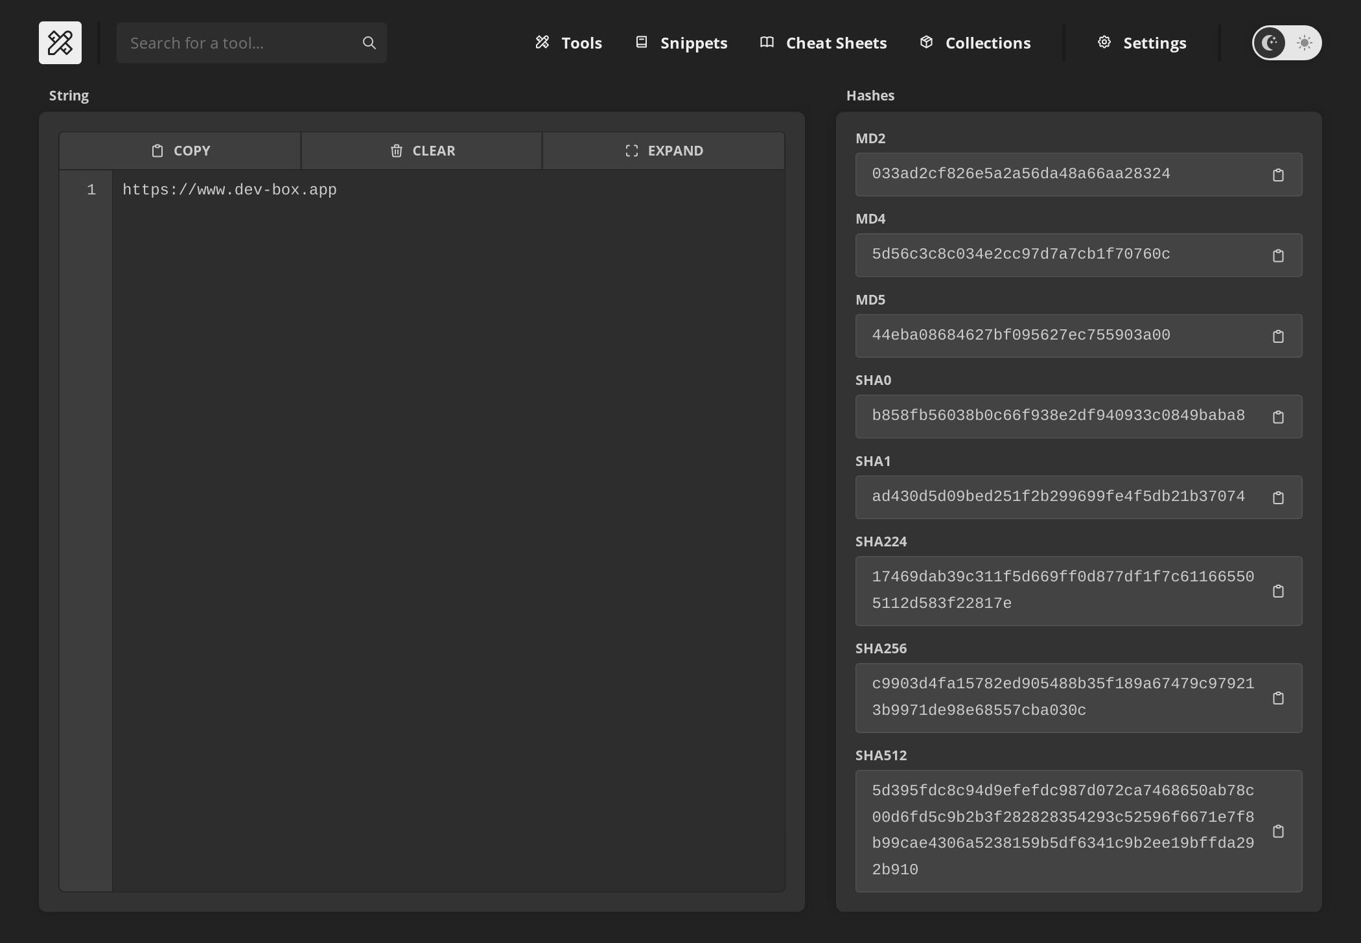Copy the SHA224 hash
Screen dimensions: 1361x943
pyautogui.click(x=1278, y=591)
